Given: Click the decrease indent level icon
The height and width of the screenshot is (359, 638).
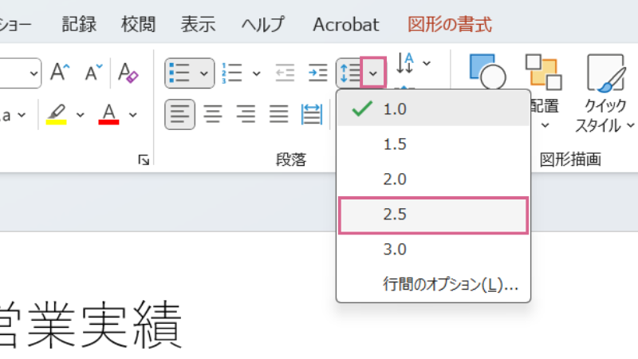Looking at the screenshot, I should pyautogui.click(x=285, y=73).
